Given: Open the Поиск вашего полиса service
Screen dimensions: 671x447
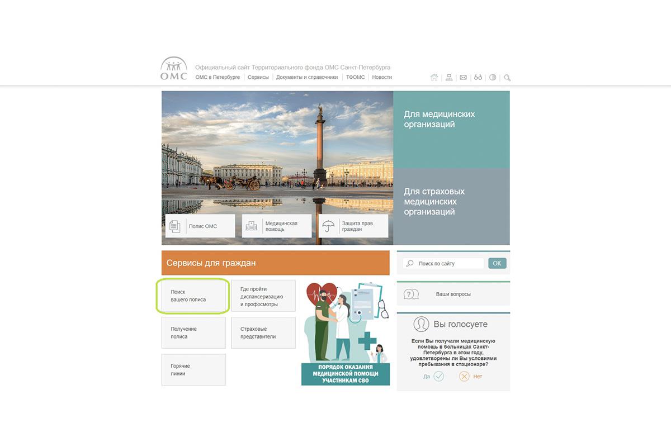Looking at the screenshot, I should click(x=192, y=296).
